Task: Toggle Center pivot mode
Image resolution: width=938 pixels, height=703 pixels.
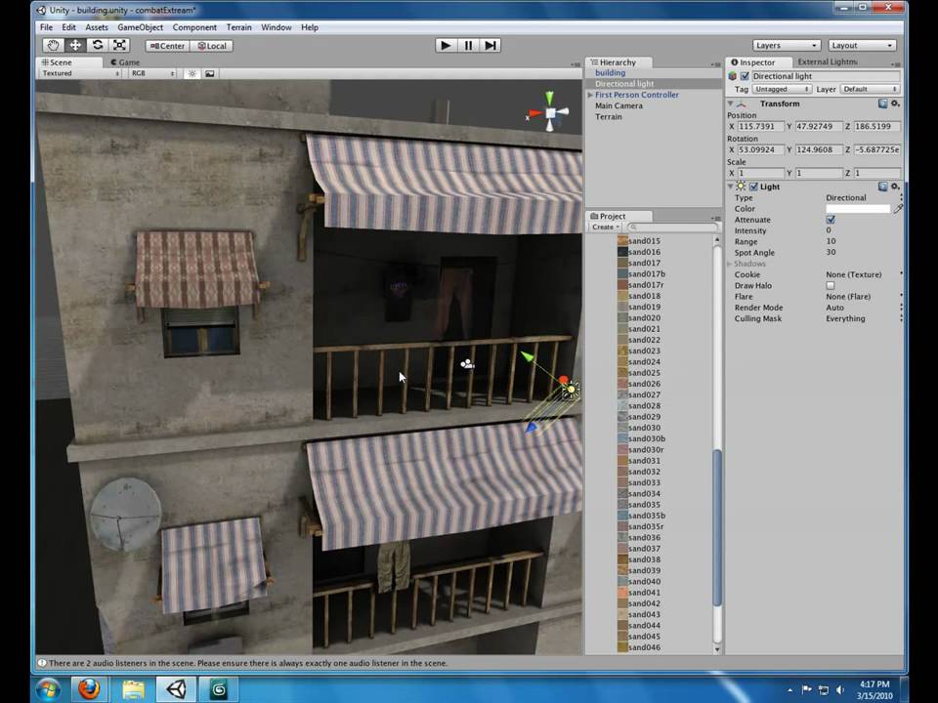Action: pyautogui.click(x=166, y=45)
